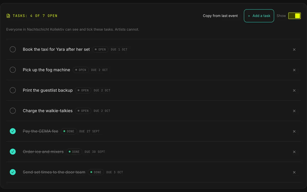Click the 'Pick up the fog machine' title
307x192 pixels.
pos(46,70)
